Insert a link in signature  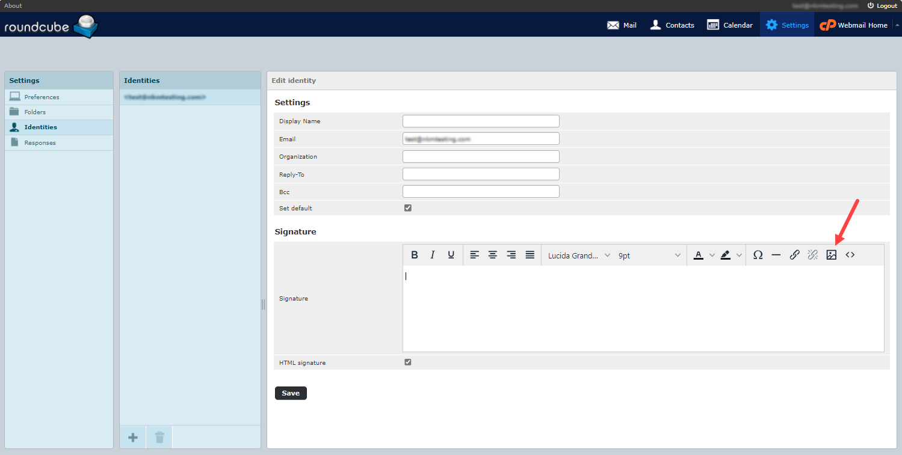pos(794,255)
